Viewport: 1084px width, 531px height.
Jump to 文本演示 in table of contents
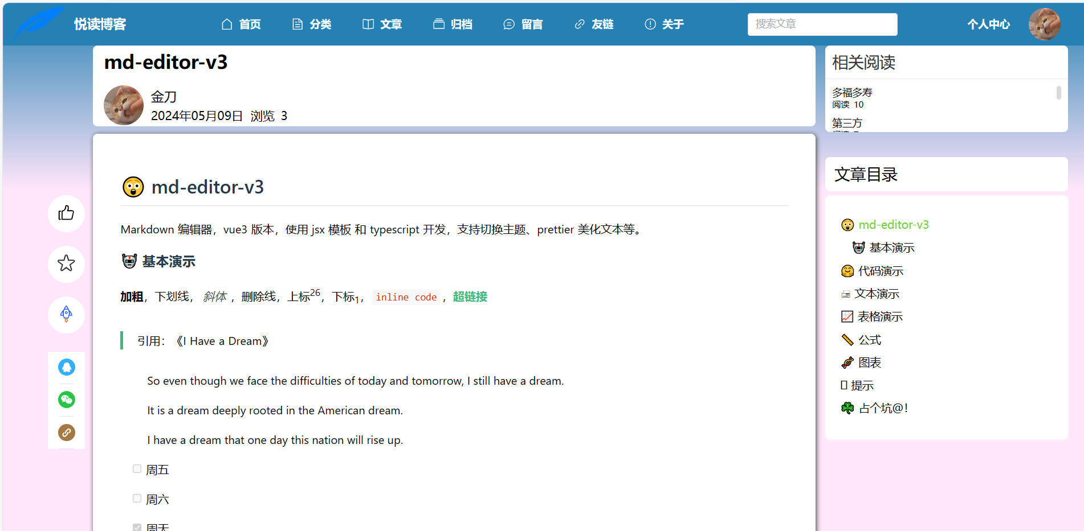click(x=877, y=294)
